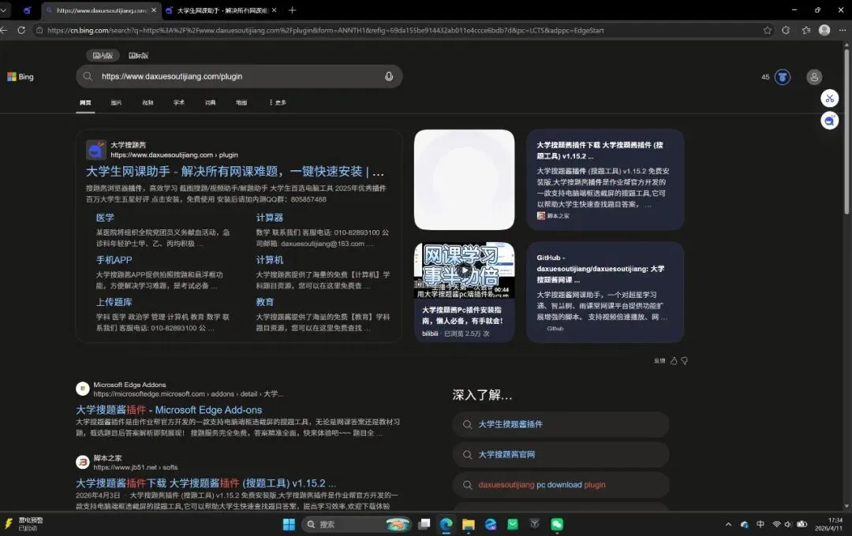
Task: Open File Explorer from the taskbar
Action: click(x=469, y=524)
